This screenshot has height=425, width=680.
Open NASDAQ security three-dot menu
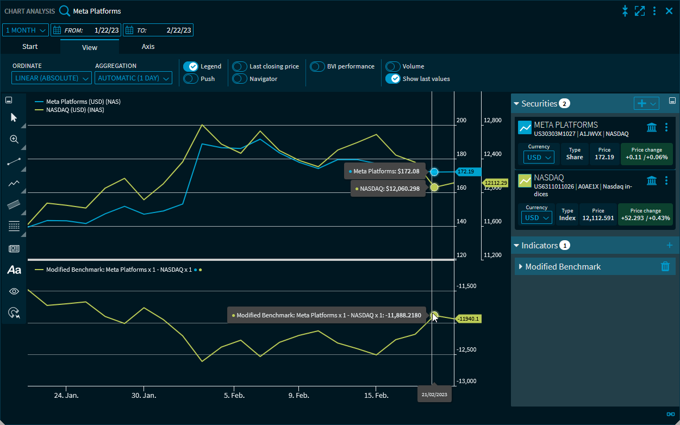click(x=666, y=180)
